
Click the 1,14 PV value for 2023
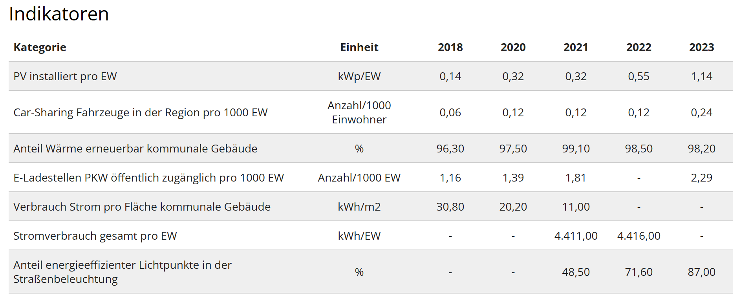pos(701,76)
